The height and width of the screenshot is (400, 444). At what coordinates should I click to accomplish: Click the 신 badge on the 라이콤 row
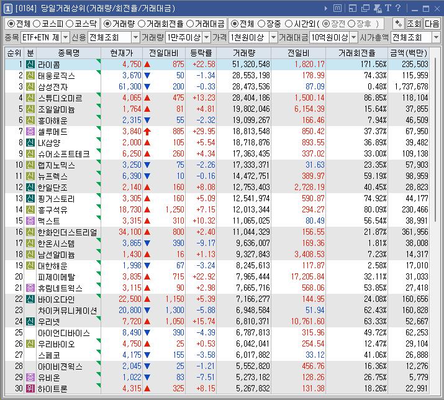coord(30,65)
